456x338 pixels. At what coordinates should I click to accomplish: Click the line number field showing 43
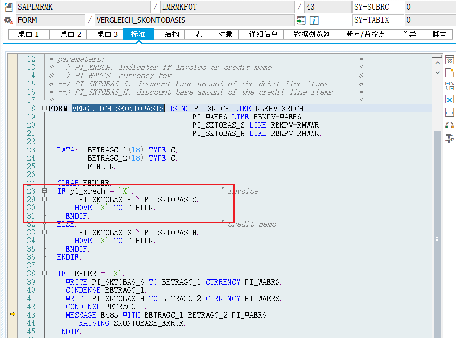point(327,7)
